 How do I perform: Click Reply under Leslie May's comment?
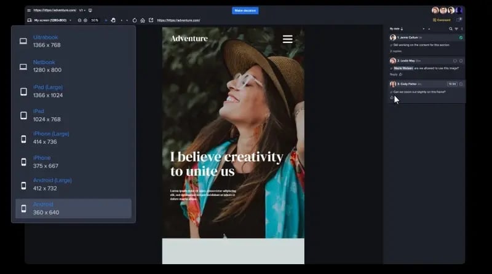[x=394, y=74]
